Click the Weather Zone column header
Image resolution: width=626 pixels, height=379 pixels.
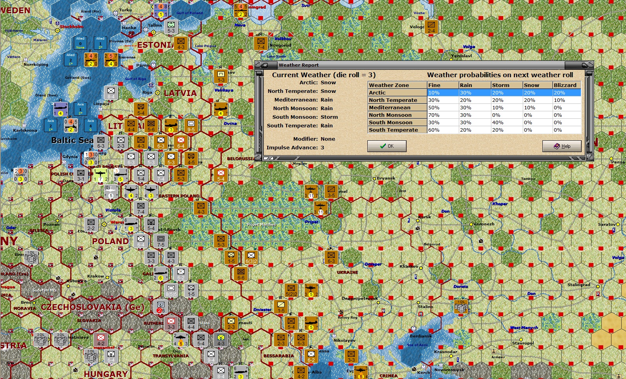point(398,85)
